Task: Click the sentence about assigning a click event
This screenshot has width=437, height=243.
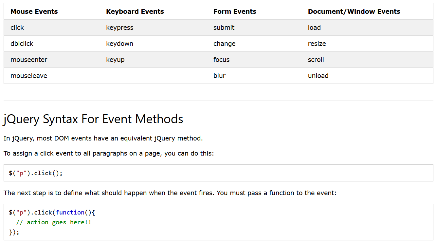Action: [109, 153]
